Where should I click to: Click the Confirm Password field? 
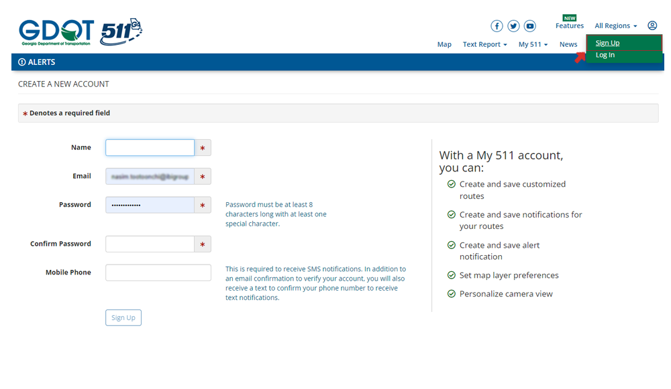(150, 244)
